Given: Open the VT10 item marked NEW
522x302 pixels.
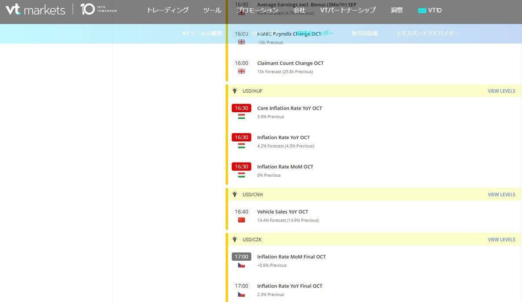Looking at the screenshot, I should (430, 10).
